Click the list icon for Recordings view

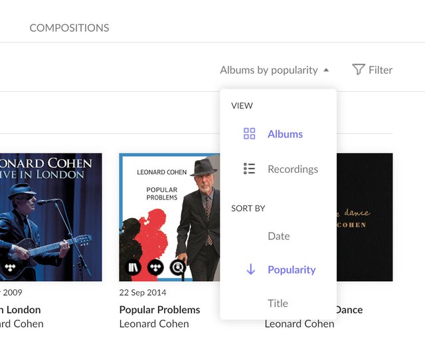tap(250, 169)
